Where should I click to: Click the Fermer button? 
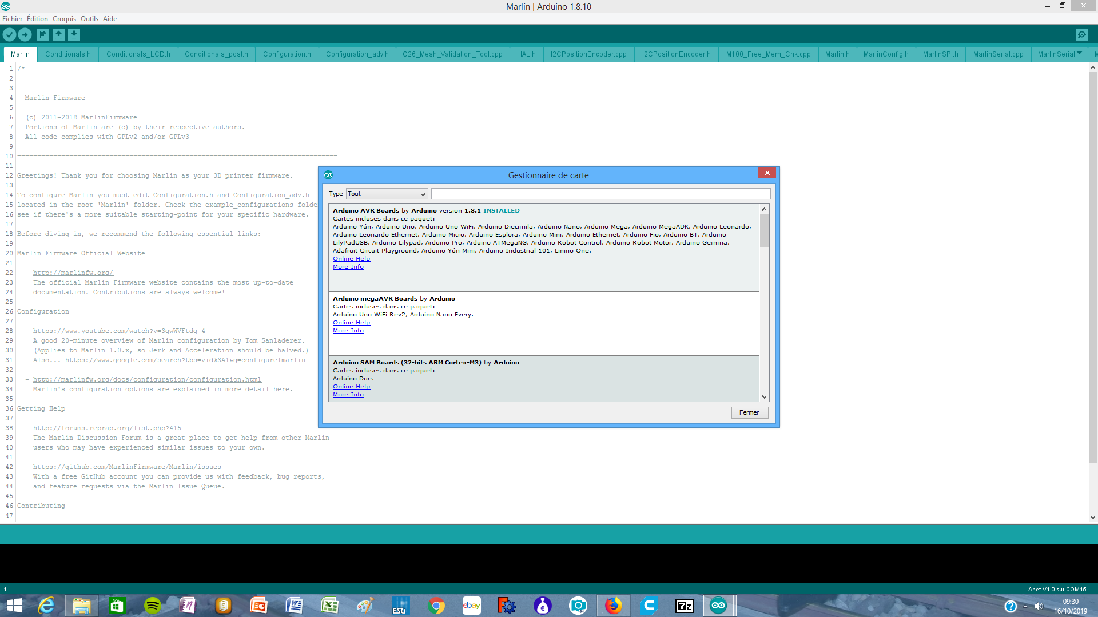tap(749, 412)
